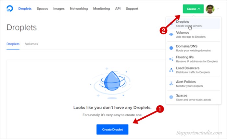Click the large 'Droplets' page heading
The width and height of the screenshot is (227, 139).
(x=21, y=27)
